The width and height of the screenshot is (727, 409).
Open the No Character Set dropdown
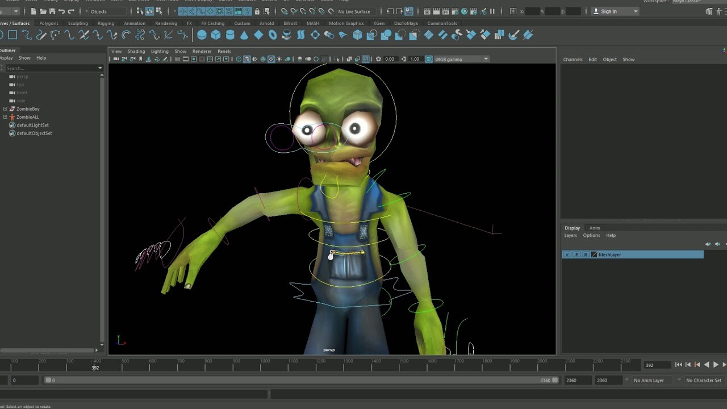704,380
